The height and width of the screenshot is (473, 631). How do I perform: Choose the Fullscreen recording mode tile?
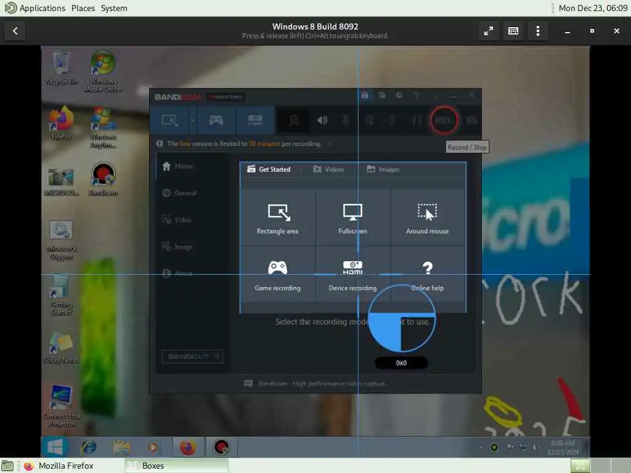[x=352, y=217]
